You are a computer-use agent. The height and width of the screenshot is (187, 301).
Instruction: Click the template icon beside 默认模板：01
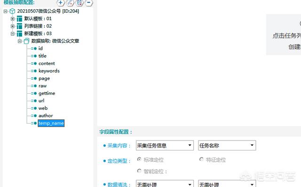coord(19,19)
